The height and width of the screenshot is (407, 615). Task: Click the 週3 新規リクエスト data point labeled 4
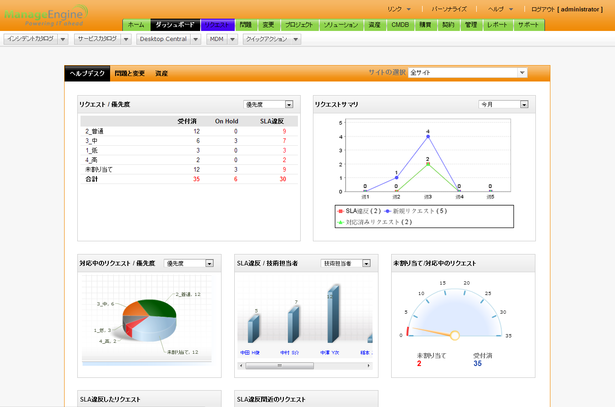428,137
